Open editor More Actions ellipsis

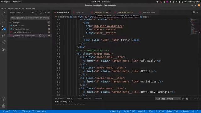[198, 13]
